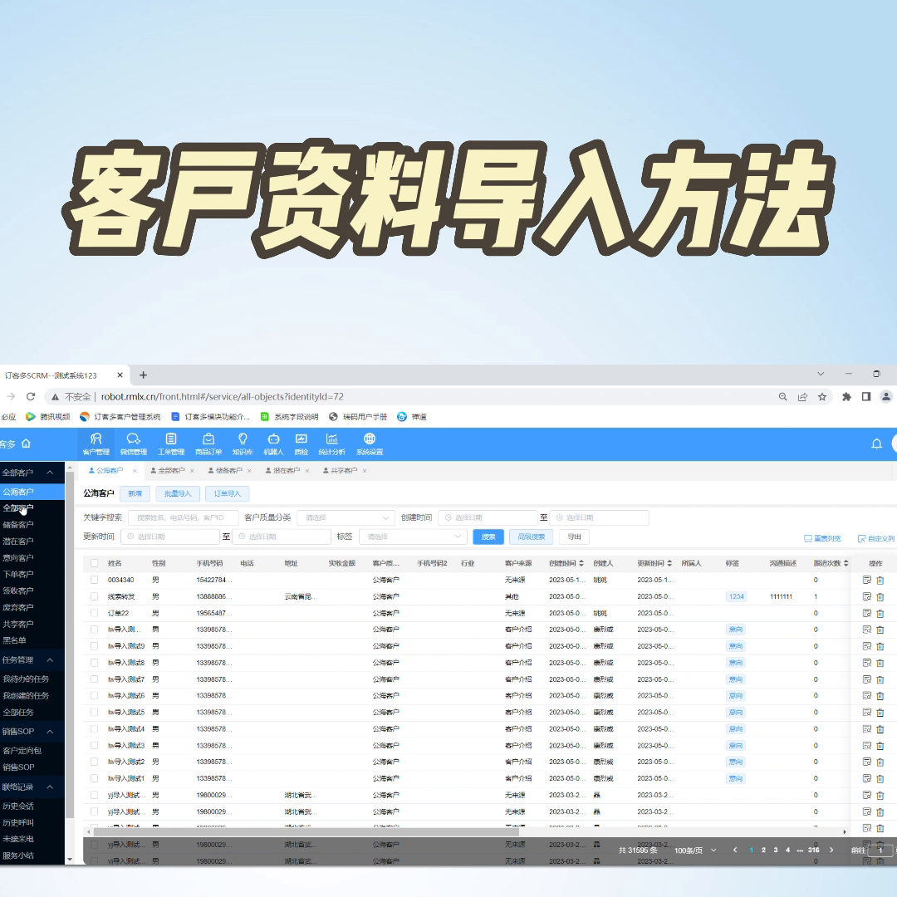This screenshot has width=897, height=897.
Task: Switch to 储备客户 page tab
Action: coord(228,470)
